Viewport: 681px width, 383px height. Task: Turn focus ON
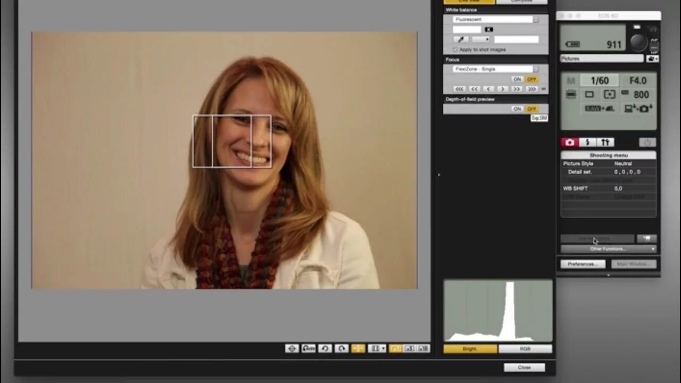point(517,79)
